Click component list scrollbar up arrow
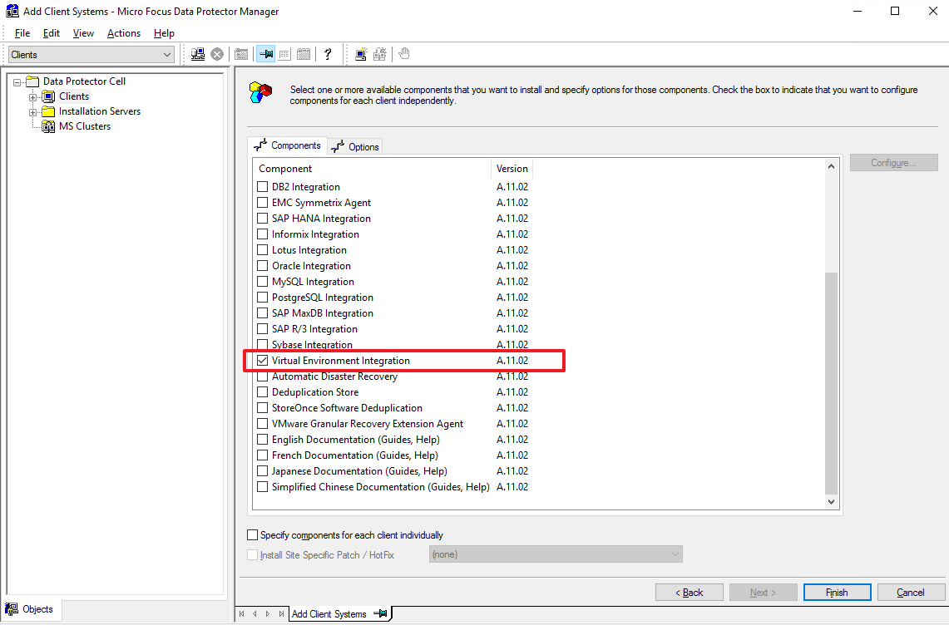Image resolution: width=949 pixels, height=625 pixels. click(831, 166)
